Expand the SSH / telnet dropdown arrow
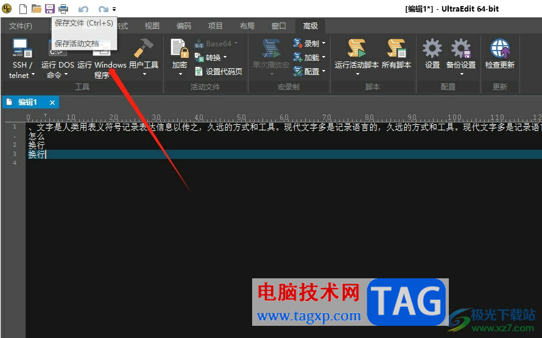 [33, 75]
